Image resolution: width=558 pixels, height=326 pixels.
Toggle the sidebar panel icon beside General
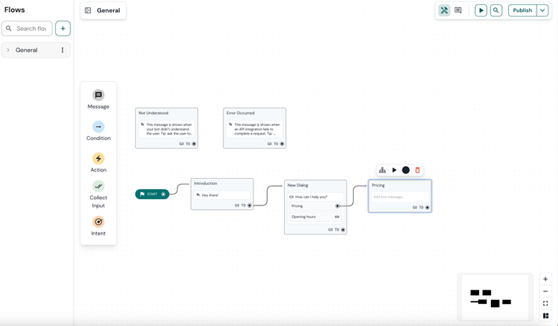pos(88,10)
